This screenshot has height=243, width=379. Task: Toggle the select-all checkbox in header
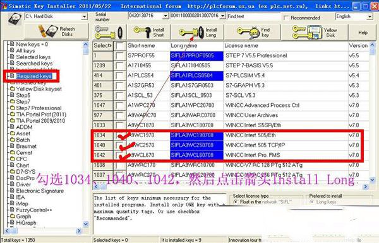(119, 45)
